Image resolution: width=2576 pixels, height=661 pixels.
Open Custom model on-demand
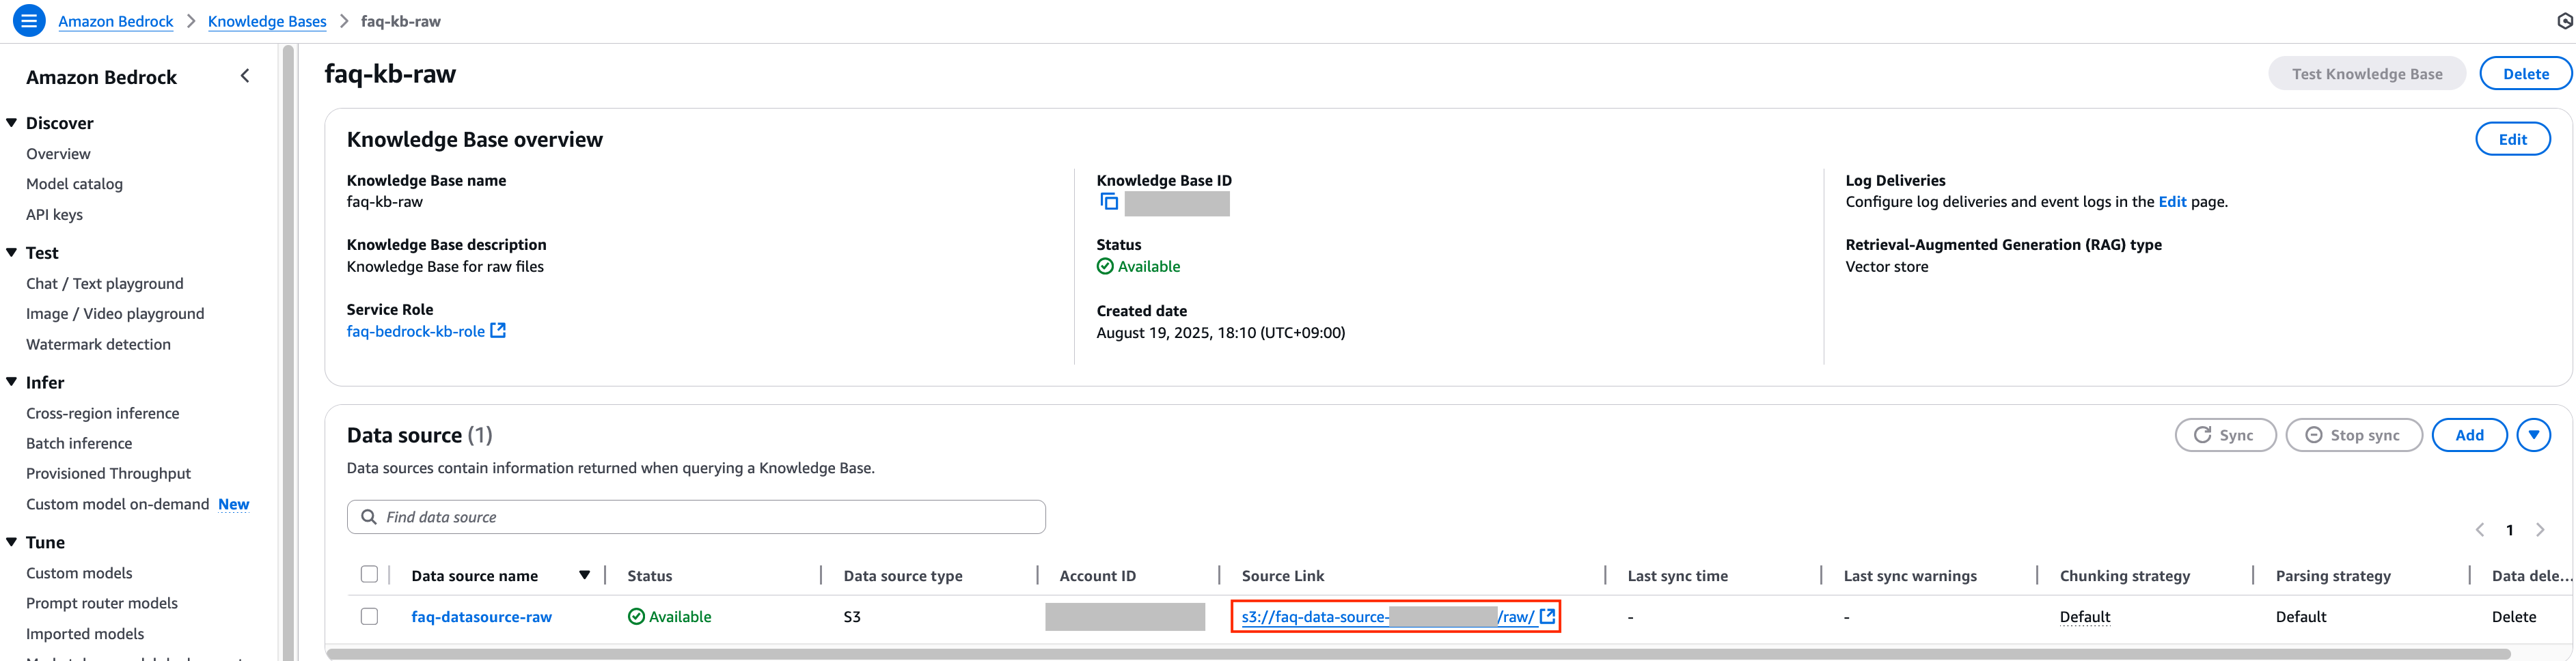tap(117, 504)
